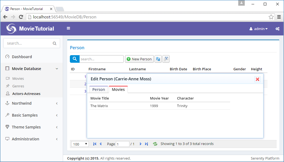Screen dimensions: 284x162
Task: Open the Genres link in sidebar
Action: pos(18,86)
